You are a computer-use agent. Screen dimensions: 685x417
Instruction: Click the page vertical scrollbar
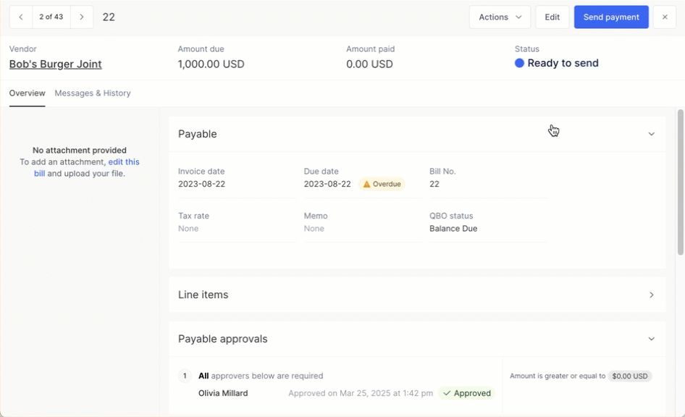[680, 182]
